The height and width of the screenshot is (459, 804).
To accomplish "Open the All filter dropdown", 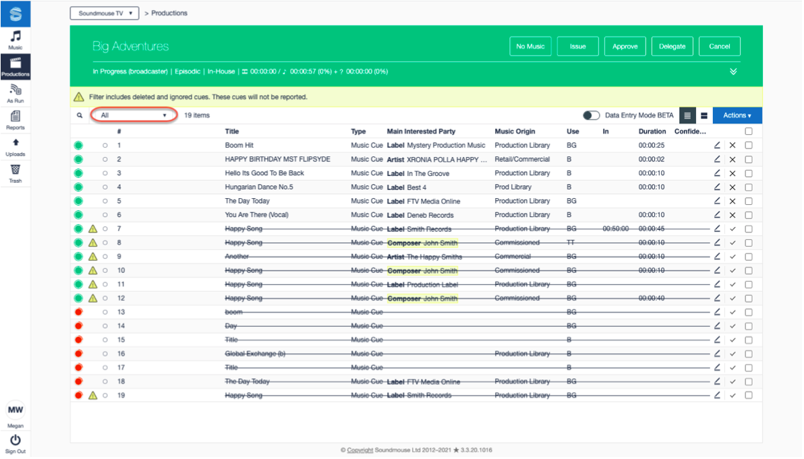I will click(134, 115).
